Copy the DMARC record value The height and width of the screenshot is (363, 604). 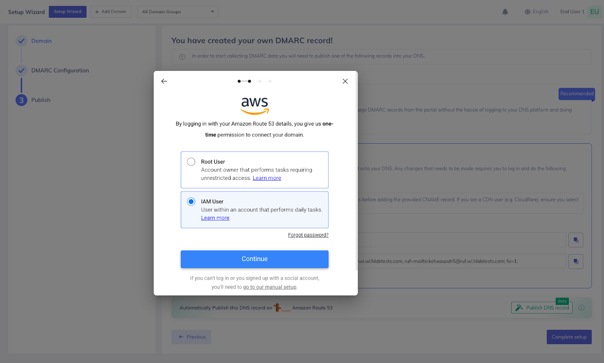[576, 261]
